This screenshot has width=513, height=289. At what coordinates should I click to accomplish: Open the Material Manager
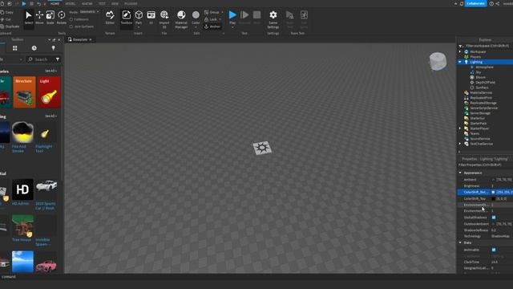click(181, 19)
